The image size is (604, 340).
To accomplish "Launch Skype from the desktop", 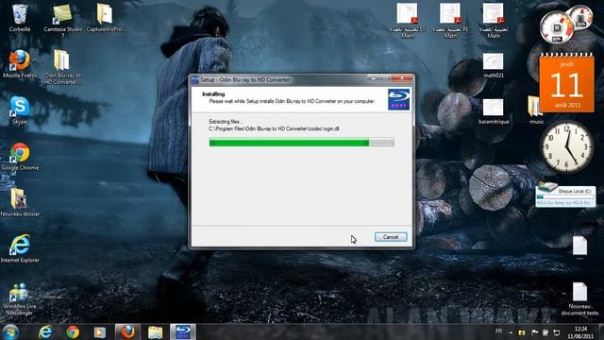I will pos(20,110).
